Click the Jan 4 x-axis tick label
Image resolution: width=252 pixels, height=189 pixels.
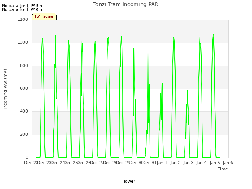point(201,163)
